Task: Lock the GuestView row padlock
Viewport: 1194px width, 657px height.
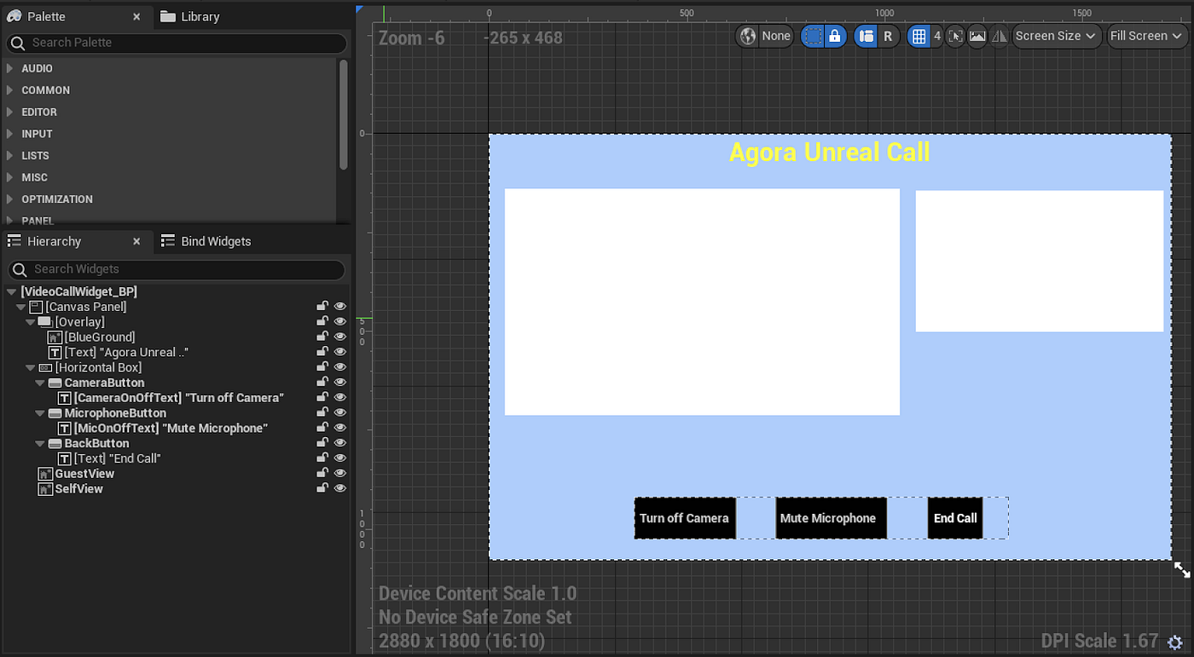Action: (x=322, y=474)
